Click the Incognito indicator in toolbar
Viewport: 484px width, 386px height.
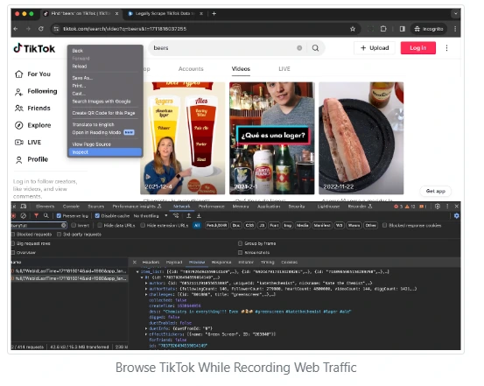[429, 29]
